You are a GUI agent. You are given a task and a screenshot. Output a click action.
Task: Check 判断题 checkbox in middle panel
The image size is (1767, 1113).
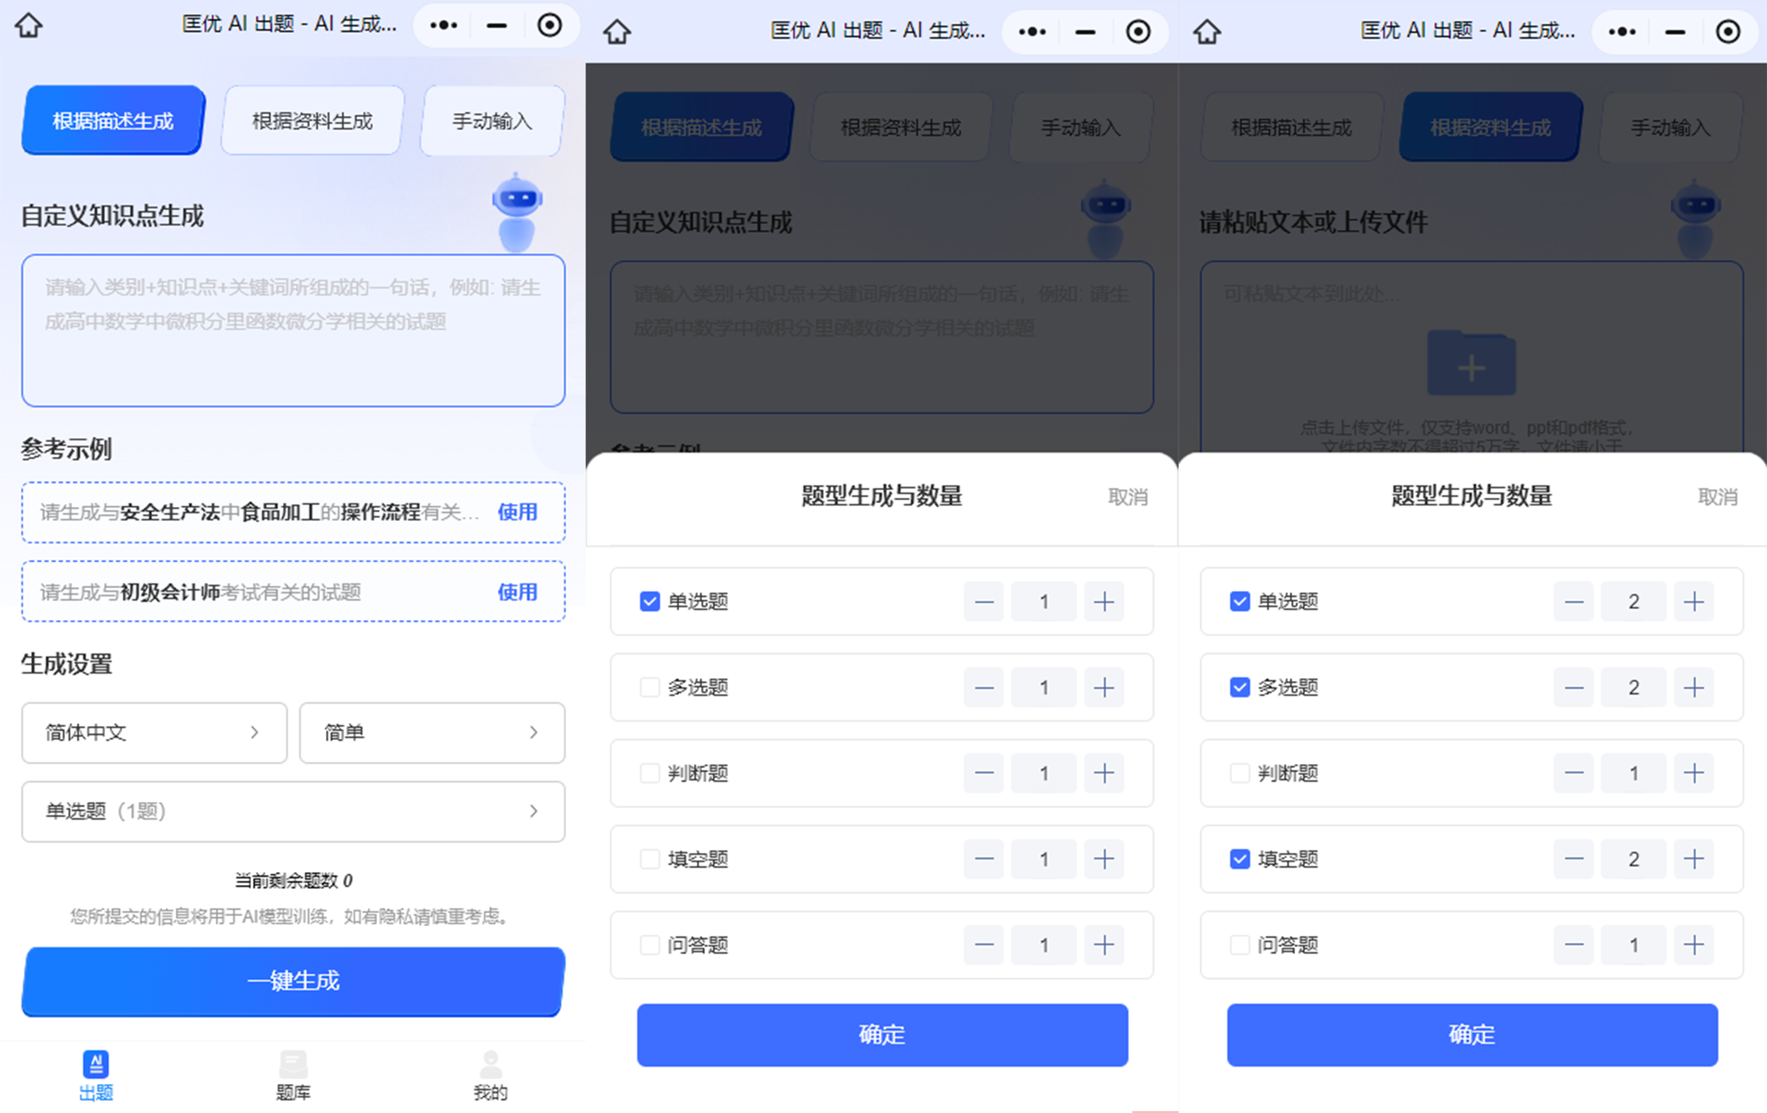click(649, 773)
